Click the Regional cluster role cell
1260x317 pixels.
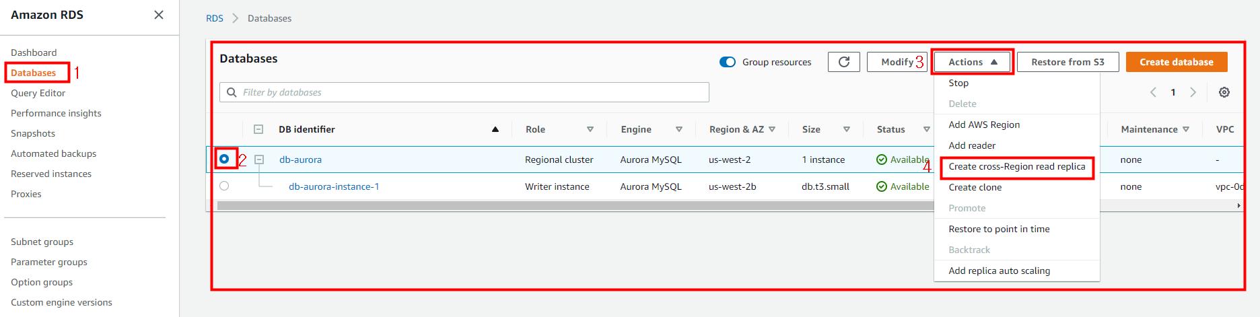tap(559, 160)
